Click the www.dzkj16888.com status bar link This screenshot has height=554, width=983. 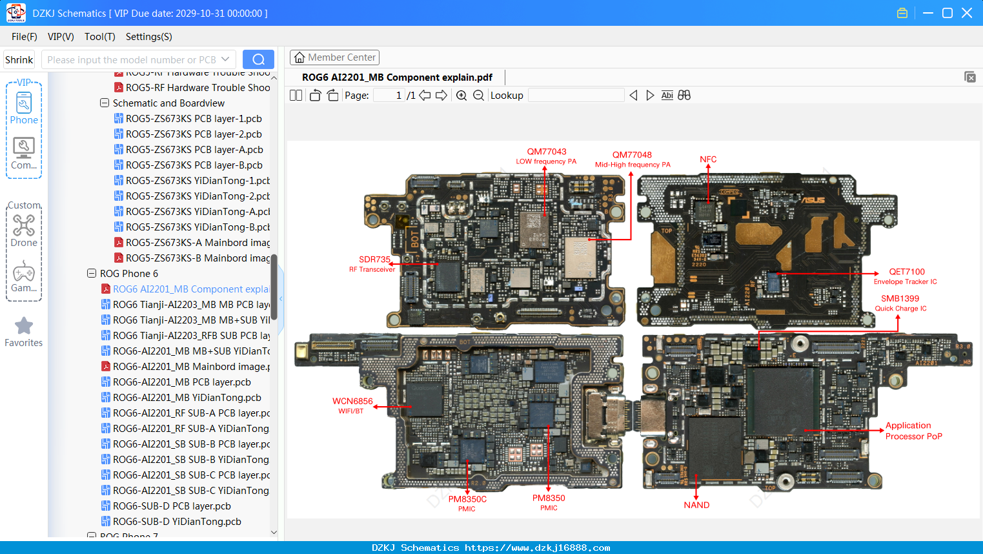[x=538, y=548]
